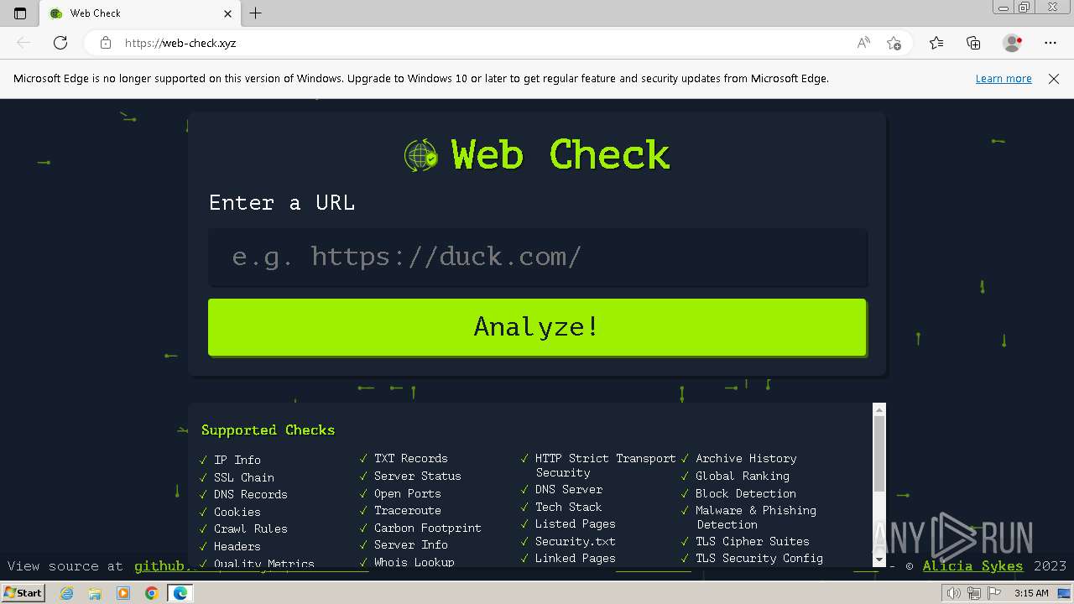Click the DNS Server check item
The width and height of the screenshot is (1074, 604).
[569, 489]
